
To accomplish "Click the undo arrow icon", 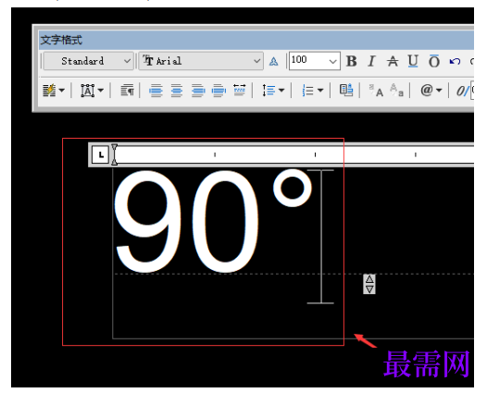I will coord(455,61).
